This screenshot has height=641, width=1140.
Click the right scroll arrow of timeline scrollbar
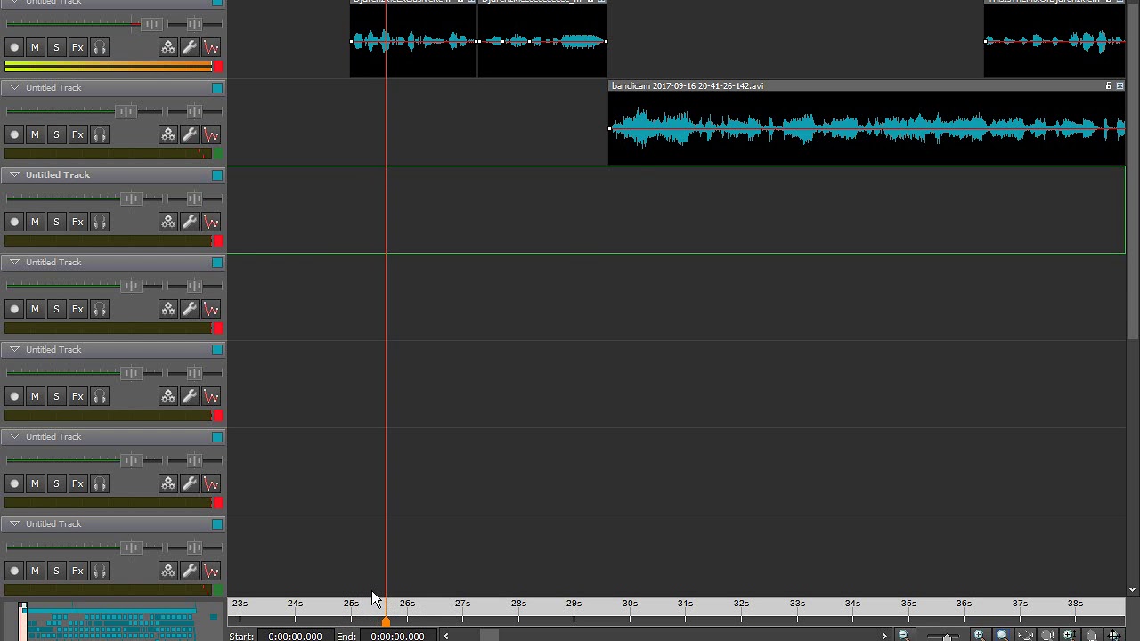[884, 636]
